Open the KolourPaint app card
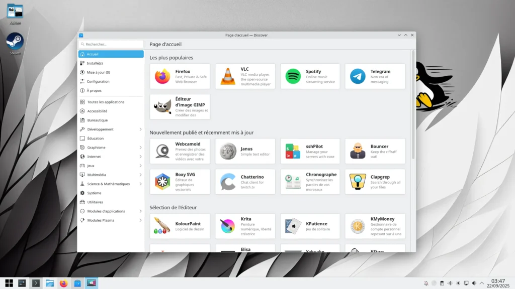The width and height of the screenshot is (515, 289). coord(180,226)
